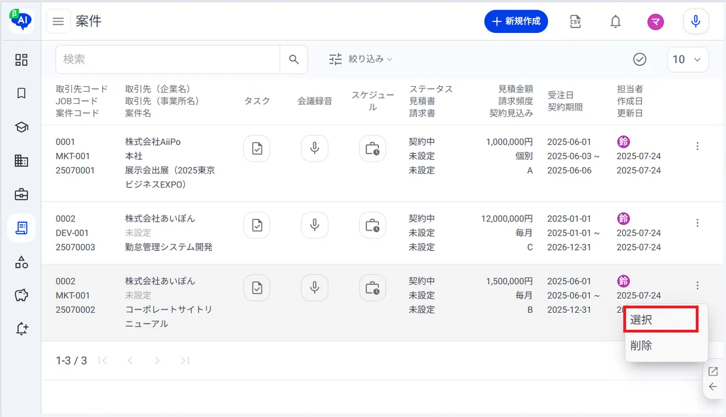Click the open-in-new-window side icon
The width and height of the screenshot is (726, 417).
[714, 372]
